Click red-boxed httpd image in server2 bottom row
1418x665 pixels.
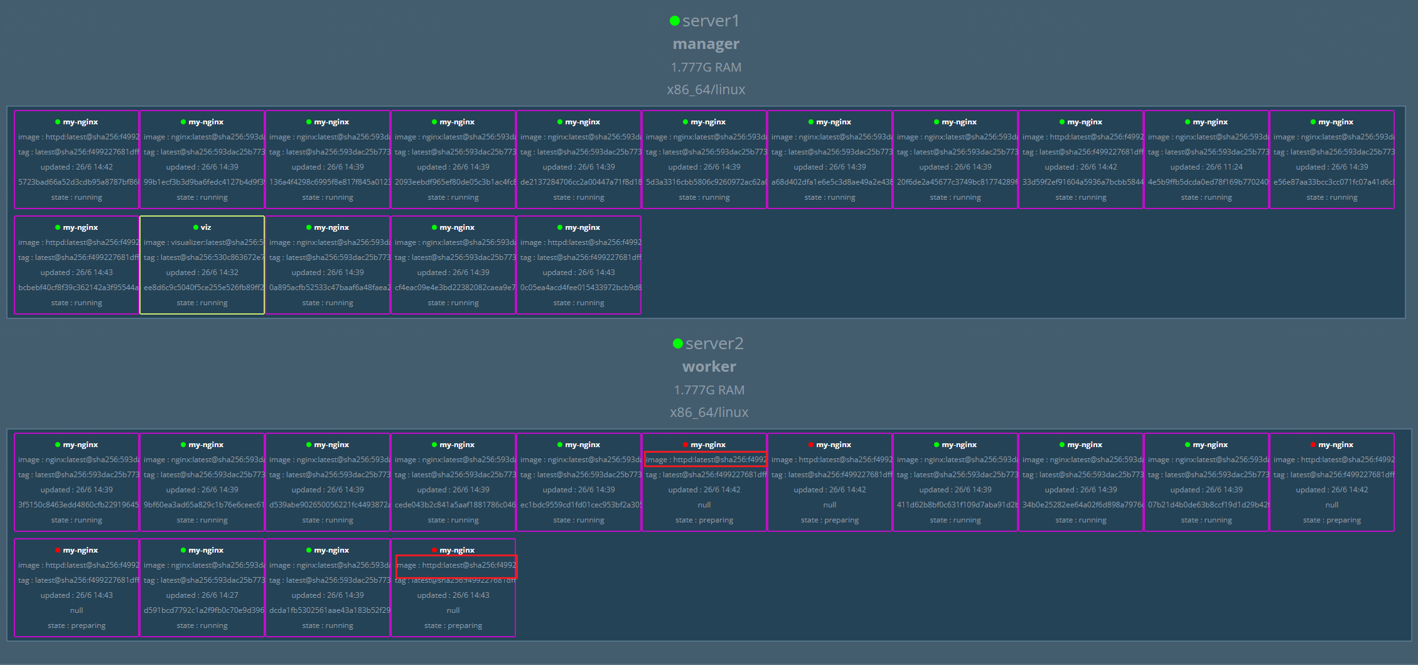[x=456, y=565]
